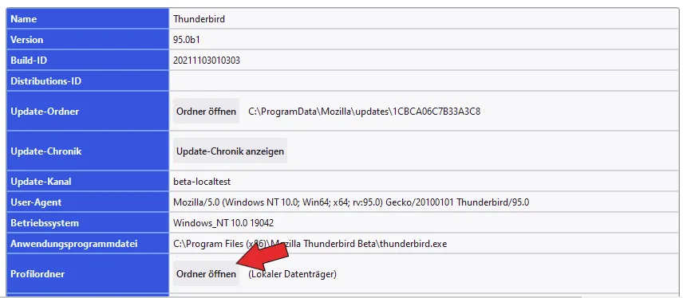Select the Update-Kanal row header
683x298 pixels.
(88, 182)
